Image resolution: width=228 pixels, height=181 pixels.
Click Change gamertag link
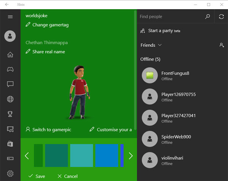(x=50, y=25)
